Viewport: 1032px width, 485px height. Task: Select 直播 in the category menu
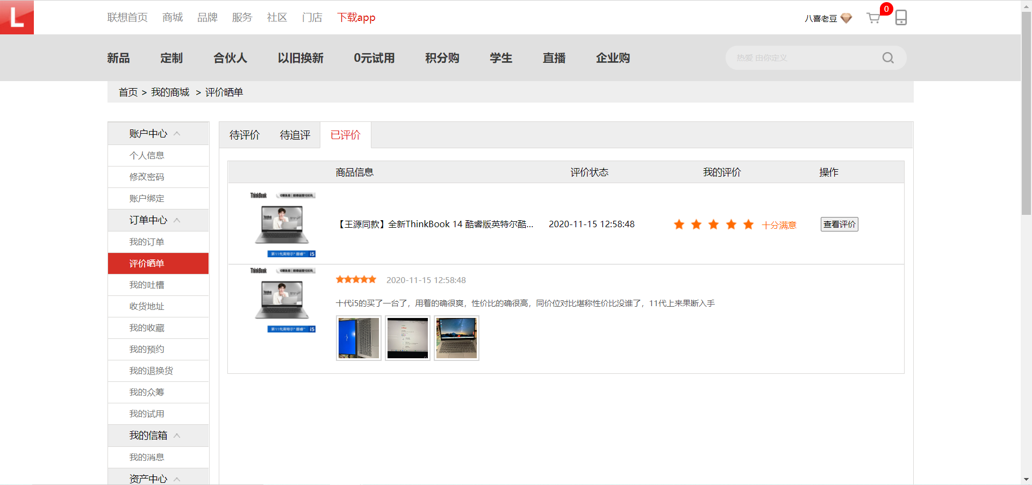click(x=554, y=58)
